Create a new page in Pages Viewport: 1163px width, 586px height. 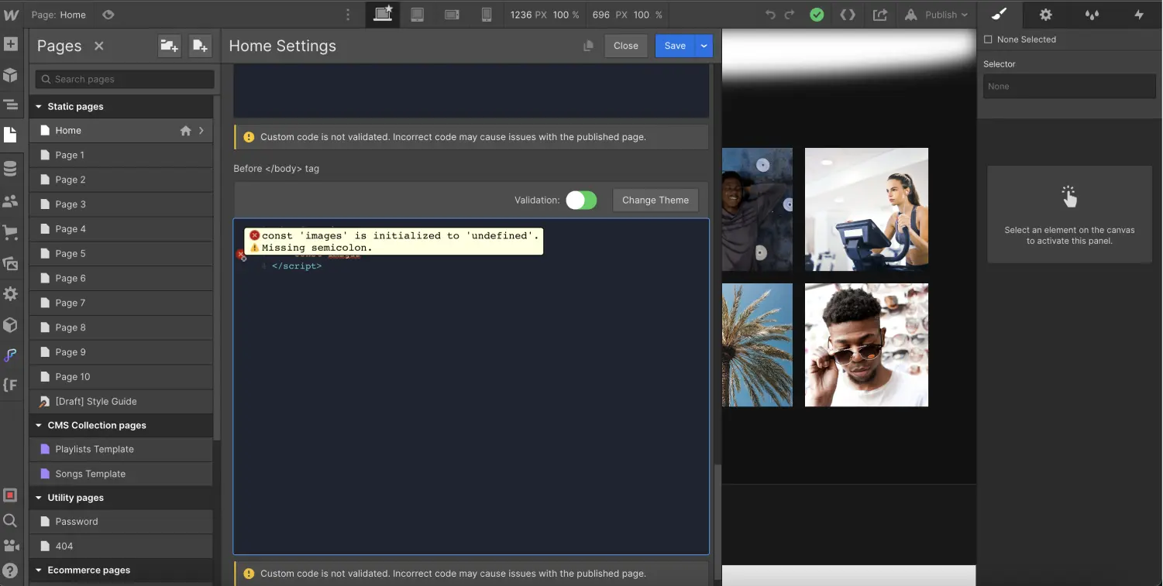[x=200, y=46]
